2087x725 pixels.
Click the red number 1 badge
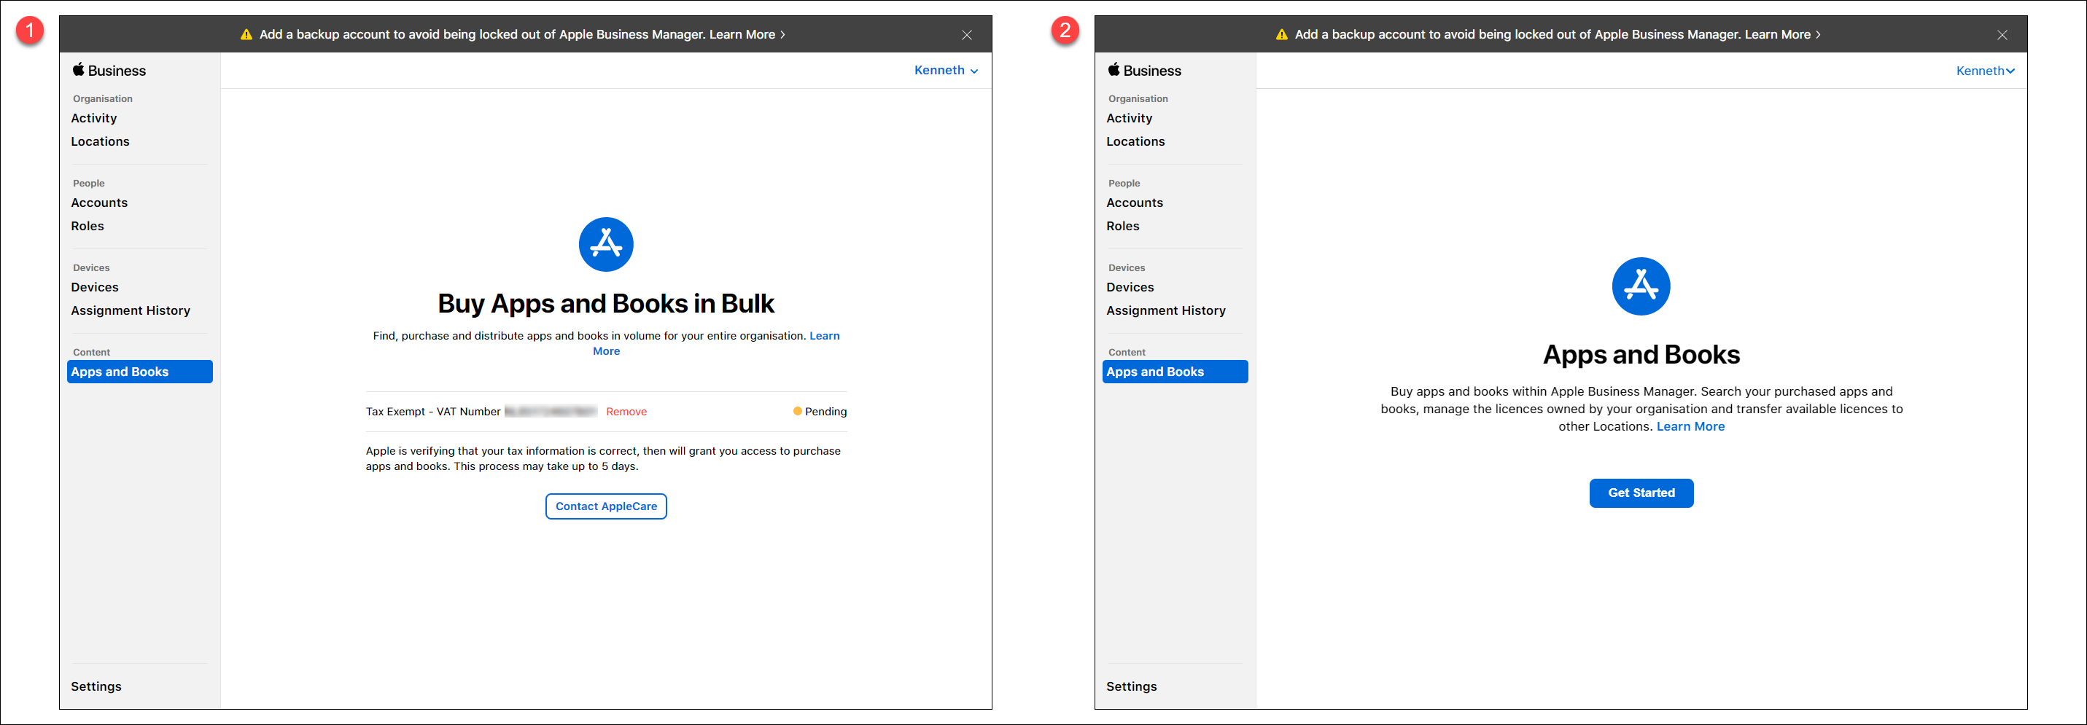point(30,31)
